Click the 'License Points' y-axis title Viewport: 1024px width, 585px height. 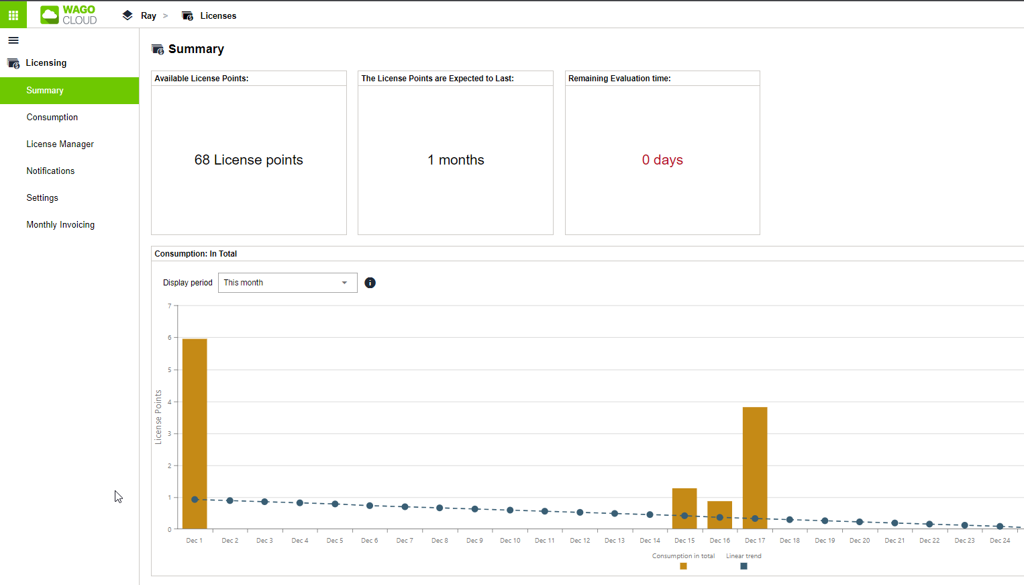click(158, 417)
